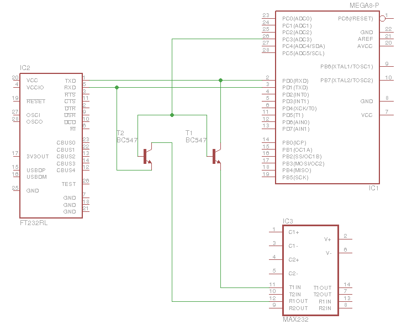Click the PD1(TXD) pin label
This screenshot has height=325, width=407.
pos(295,88)
